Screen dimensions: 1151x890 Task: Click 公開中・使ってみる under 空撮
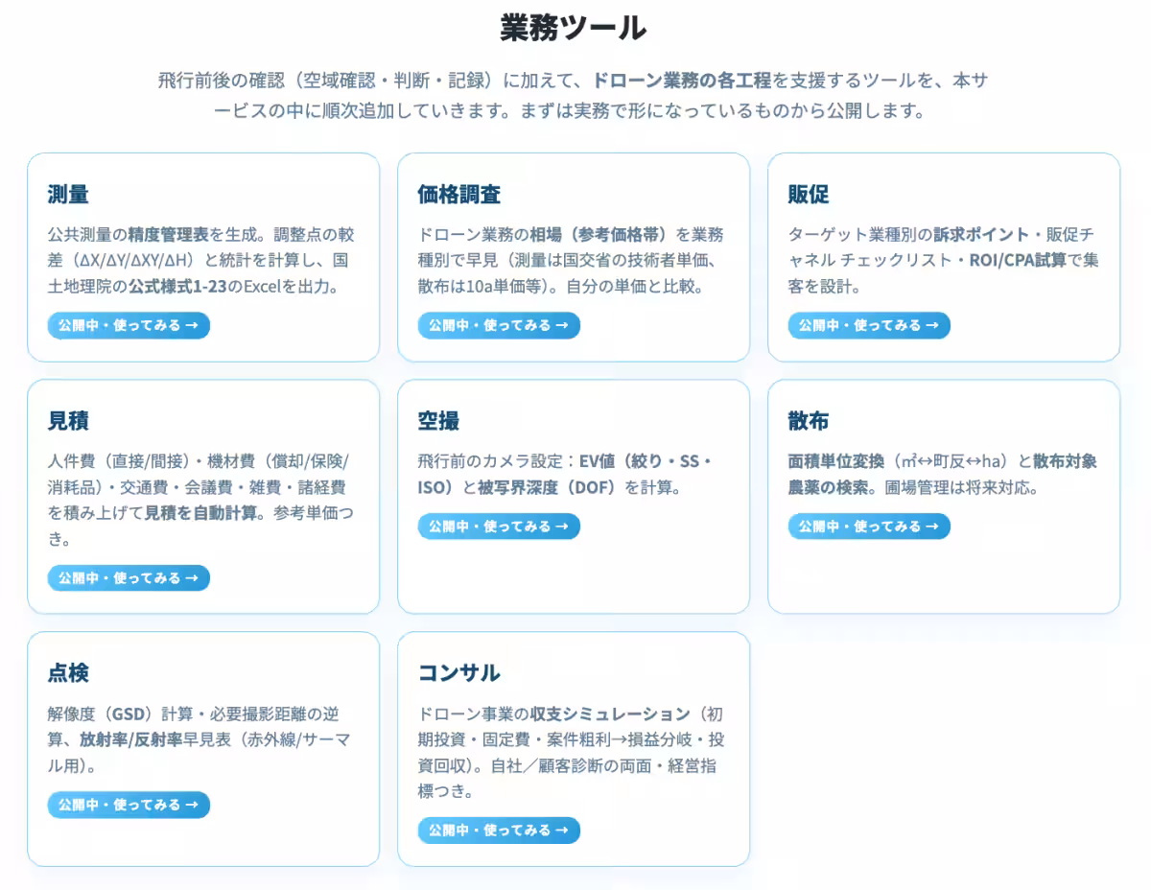(499, 526)
